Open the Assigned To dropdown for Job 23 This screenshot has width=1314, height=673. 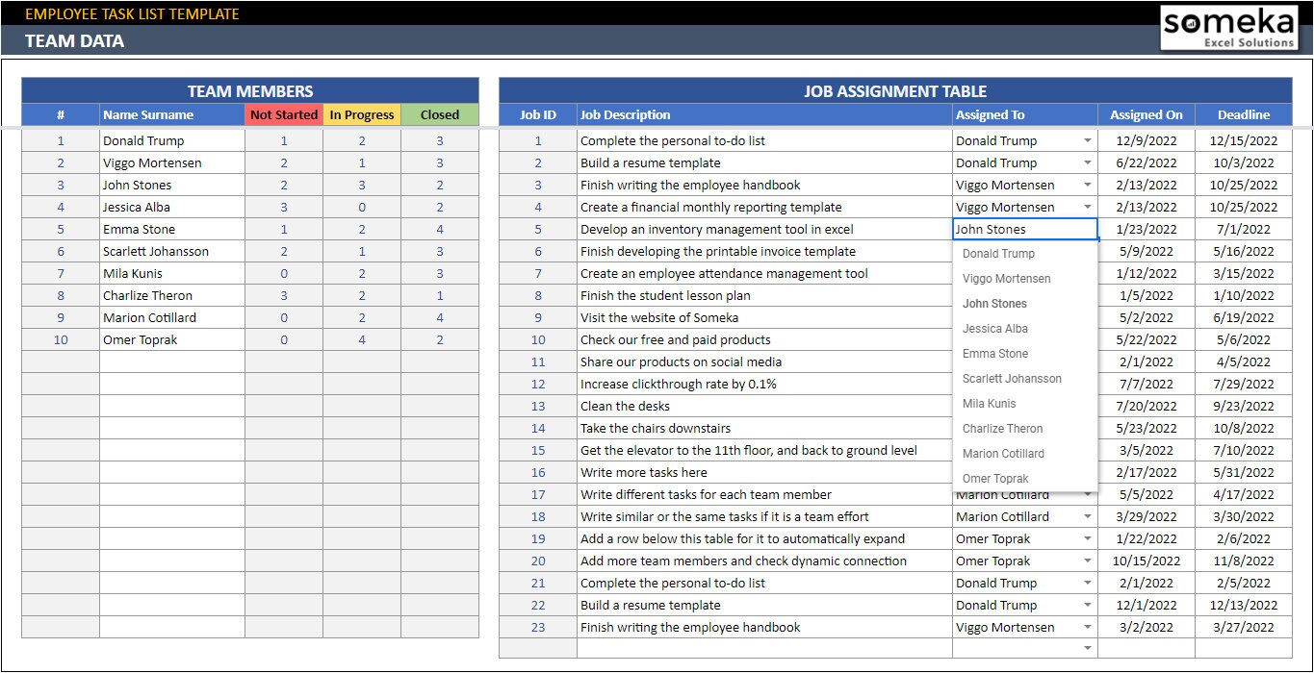(x=1089, y=627)
